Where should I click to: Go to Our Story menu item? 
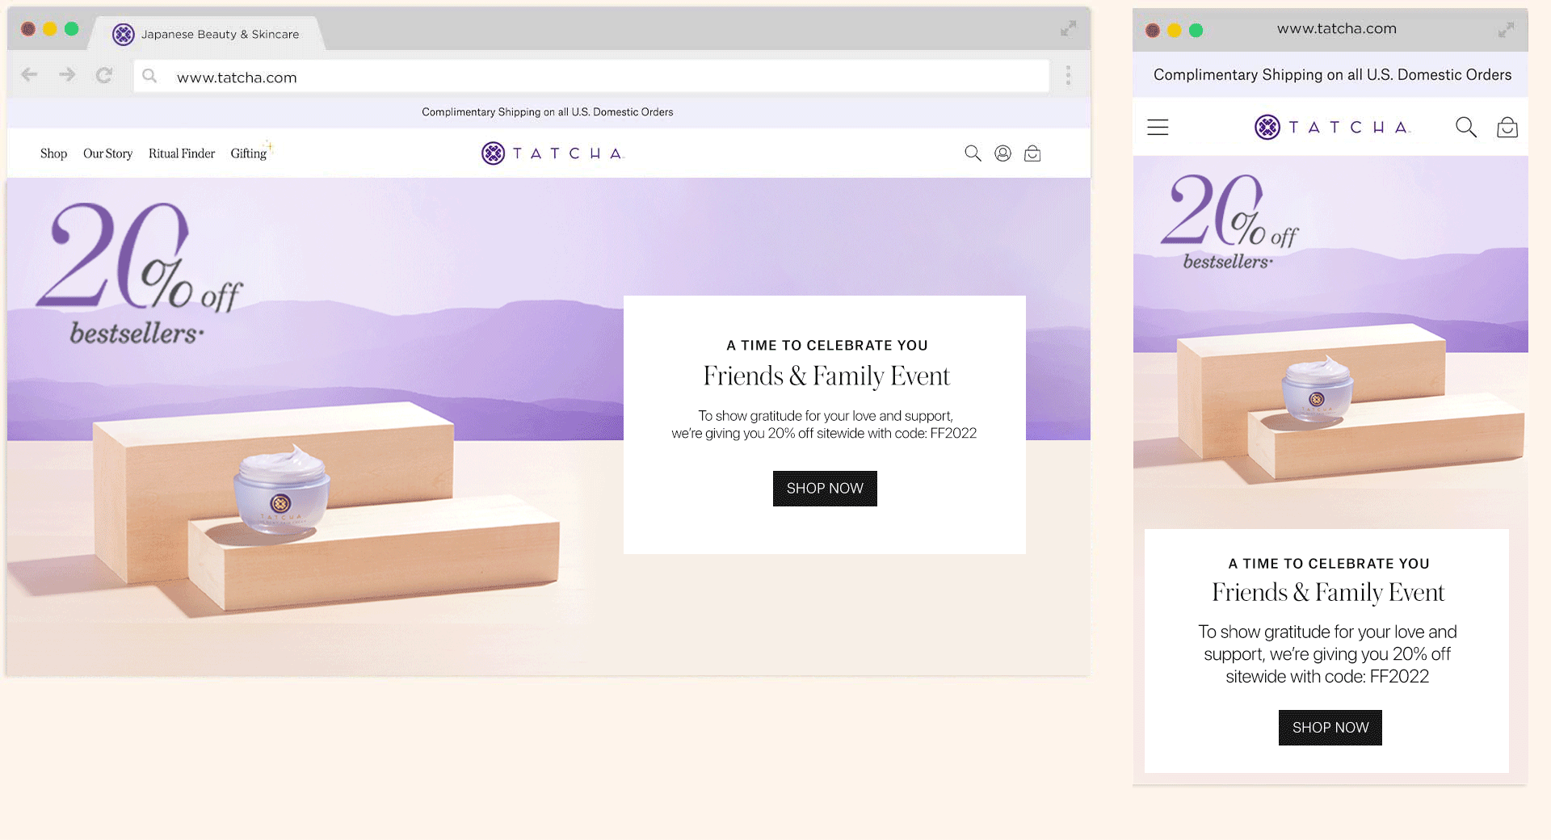(107, 153)
